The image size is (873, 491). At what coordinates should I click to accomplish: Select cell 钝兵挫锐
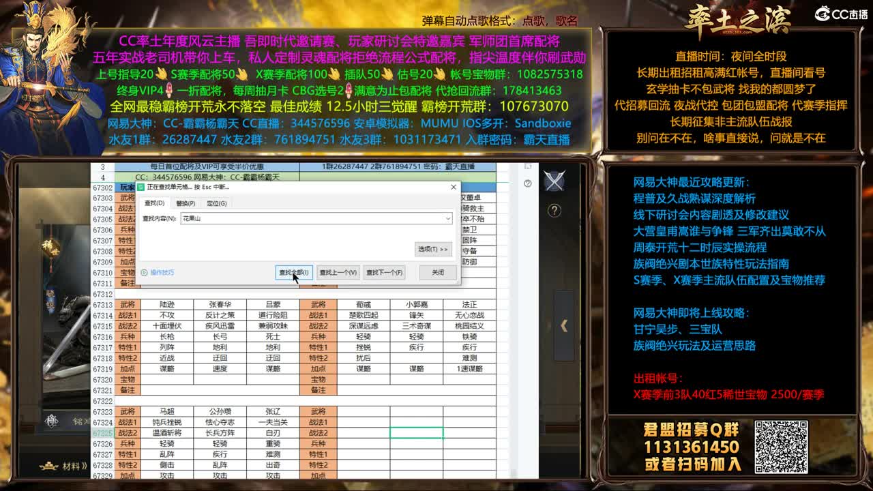pos(167,423)
